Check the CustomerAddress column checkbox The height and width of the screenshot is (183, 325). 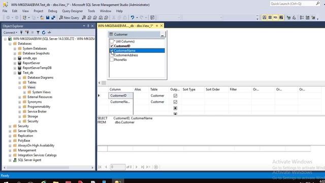112,55
